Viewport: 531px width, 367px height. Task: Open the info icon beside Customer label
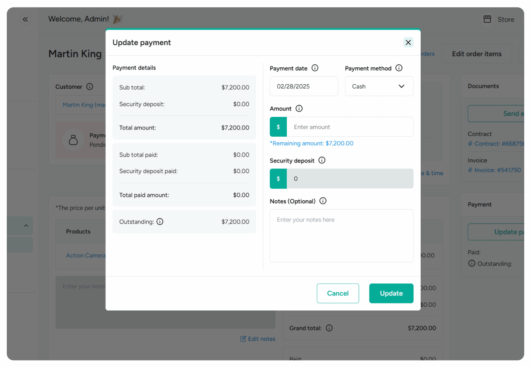pyautogui.click(x=89, y=86)
